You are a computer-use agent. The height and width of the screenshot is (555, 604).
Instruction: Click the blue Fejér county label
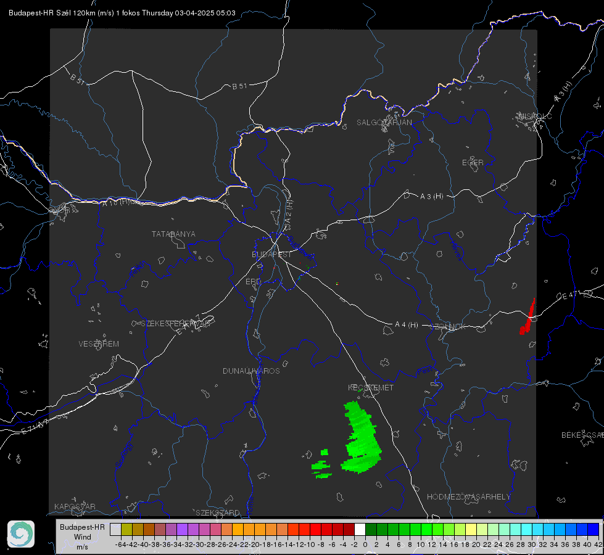pyautogui.click(x=138, y=269)
